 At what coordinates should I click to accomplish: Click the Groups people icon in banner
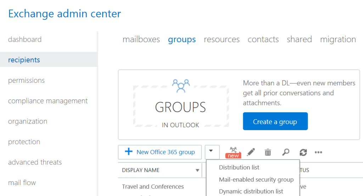[181, 86]
